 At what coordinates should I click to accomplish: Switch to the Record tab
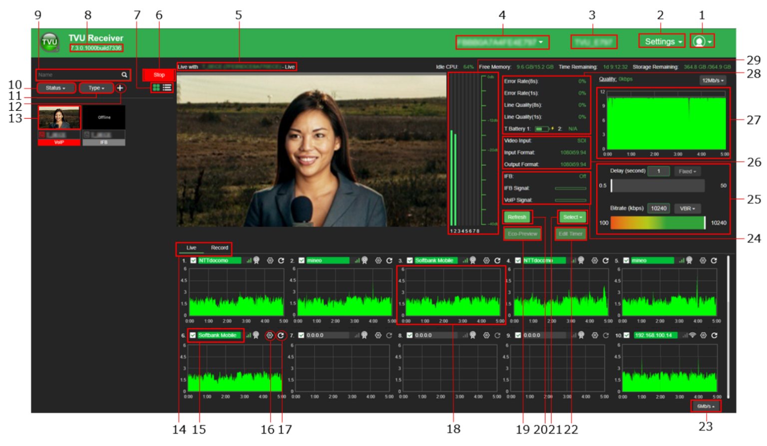[x=219, y=248]
